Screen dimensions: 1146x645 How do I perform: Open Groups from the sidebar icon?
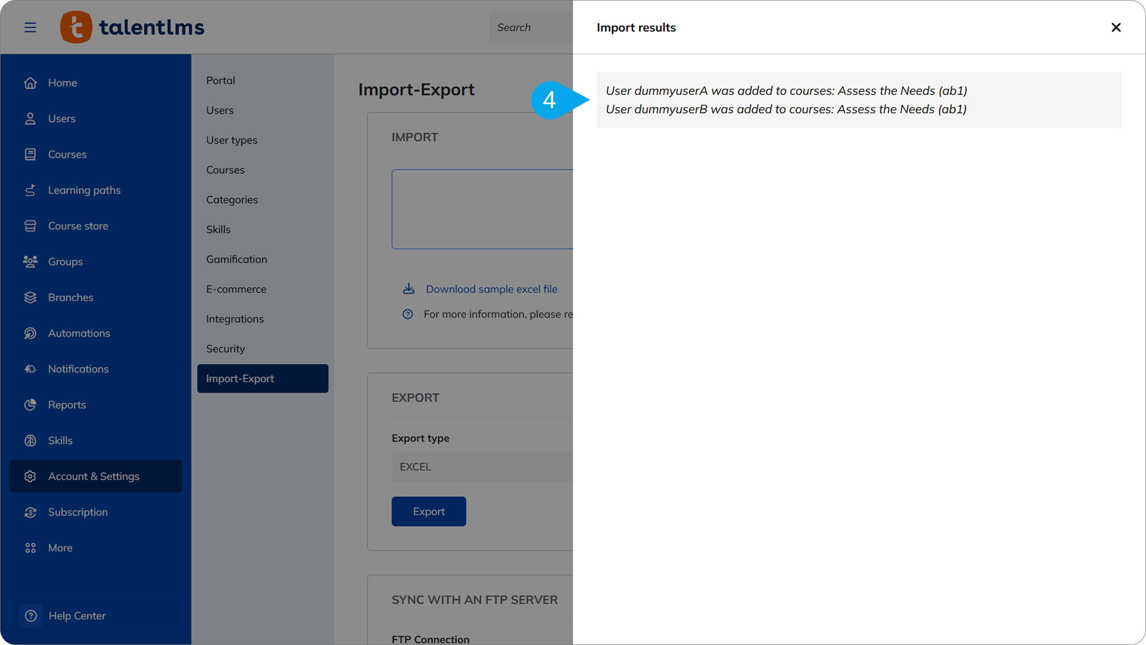(30, 262)
